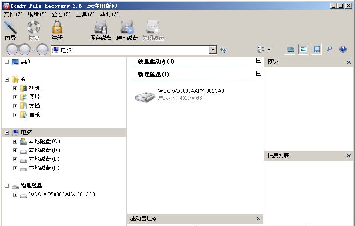The width and height of the screenshot is (355, 226).
Task: Close the 驱动管理 panel
Action: click(x=259, y=218)
